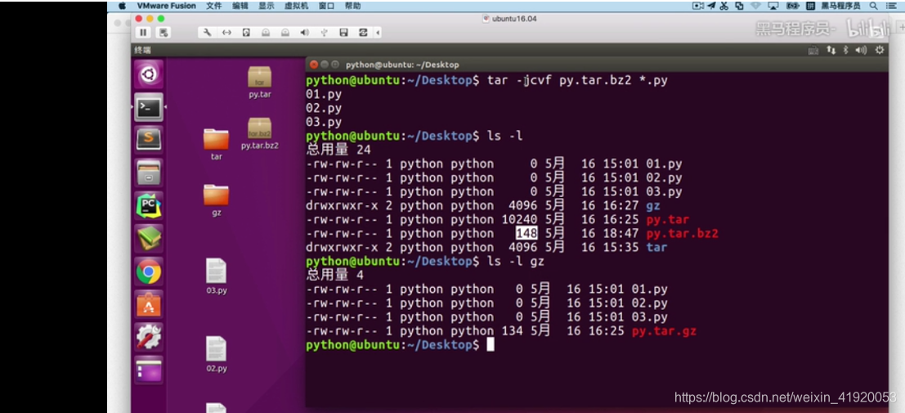This screenshot has height=413, width=905.
Task: Click the scissors menu bar icon
Action: point(724,5)
